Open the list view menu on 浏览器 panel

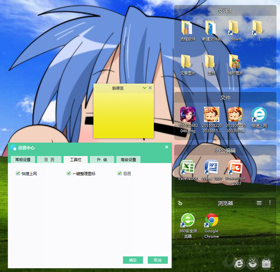pos(259,203)
